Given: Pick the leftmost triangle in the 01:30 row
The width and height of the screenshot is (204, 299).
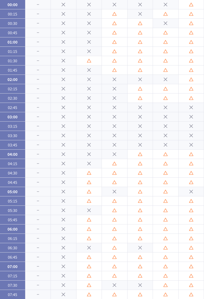Looking at the screenshot, I should [x=89, y=61].
